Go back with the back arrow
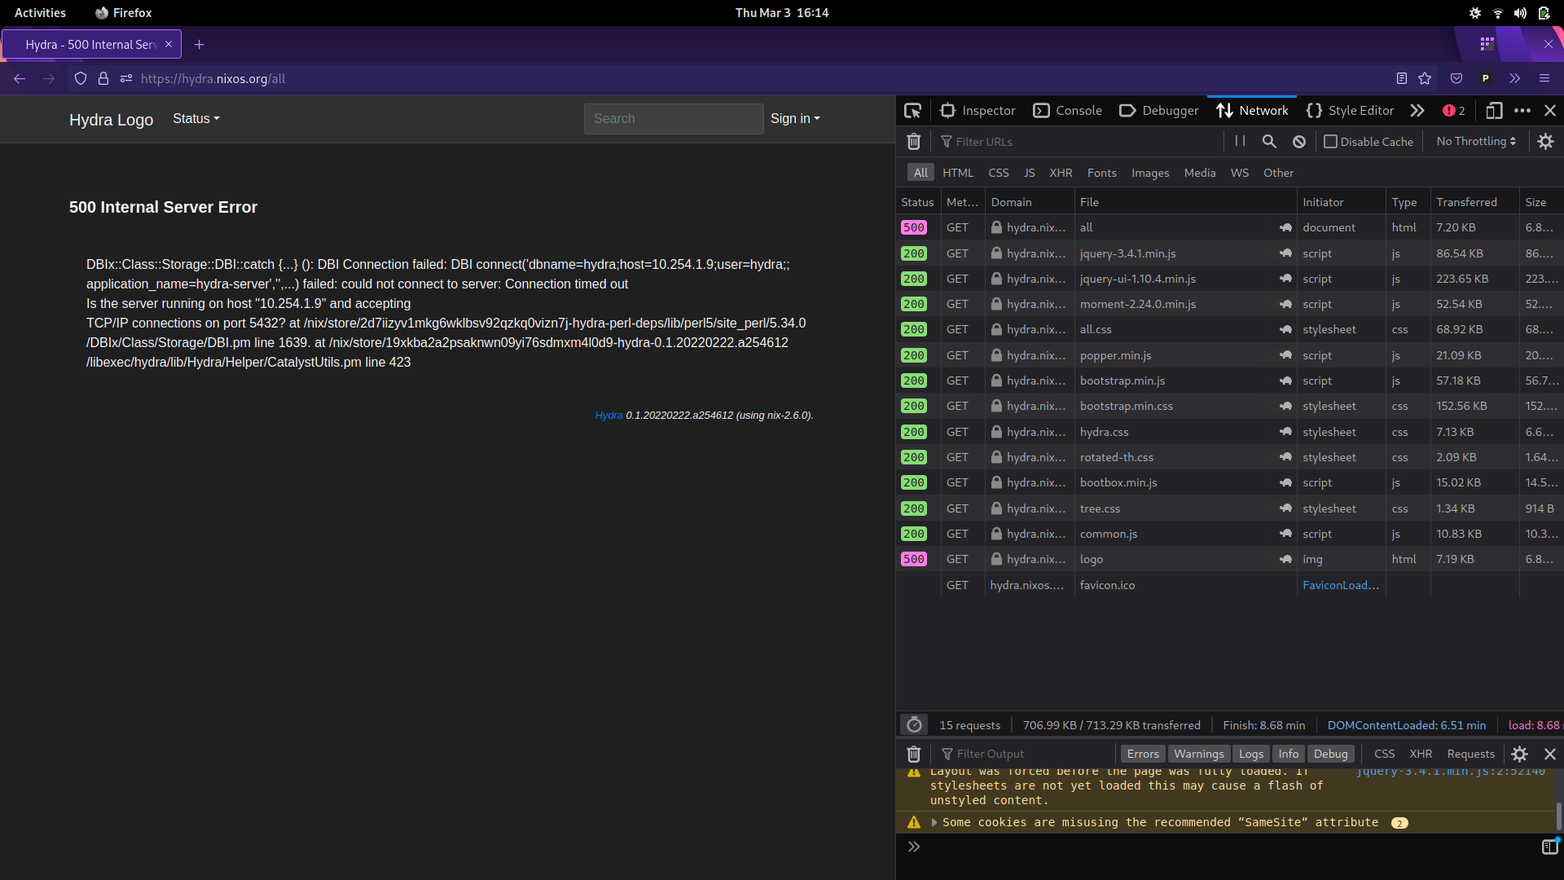The width and height of the screenshot is (1564, 880). point(20,79)
